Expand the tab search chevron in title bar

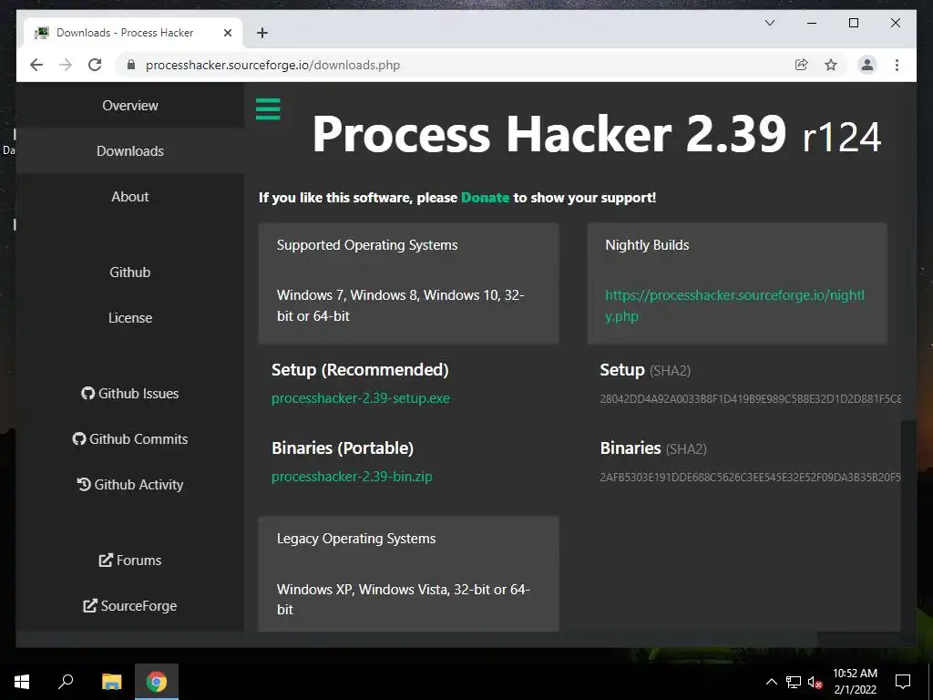769,23
